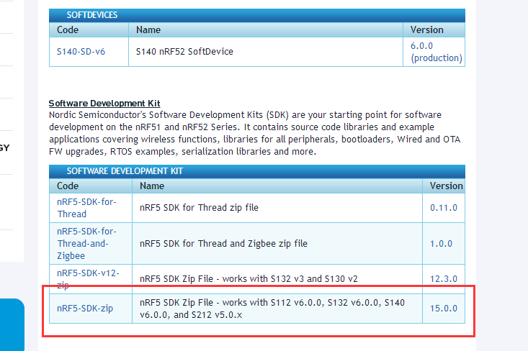Click version 0.11.0 download link
The image size is (528, 351).
[x=443, y=208]
